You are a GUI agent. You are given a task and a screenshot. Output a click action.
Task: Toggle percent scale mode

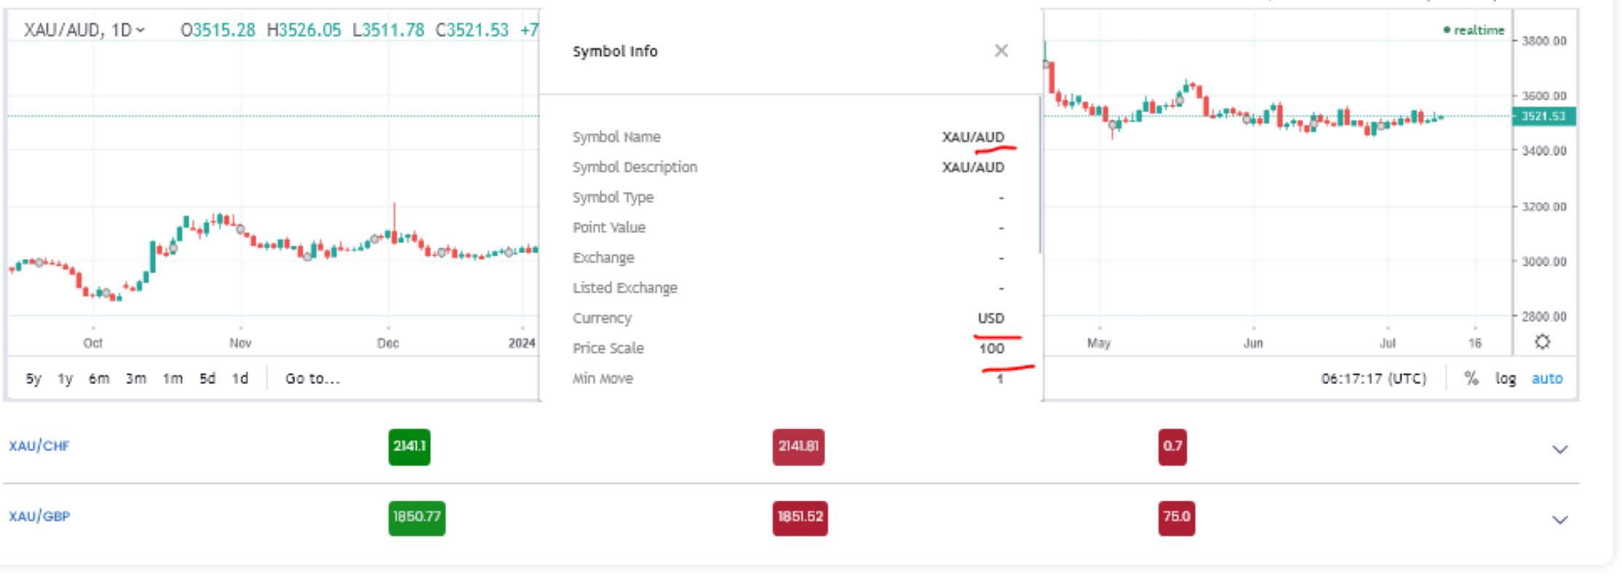pyautogui.click(x=1471, y=378)
